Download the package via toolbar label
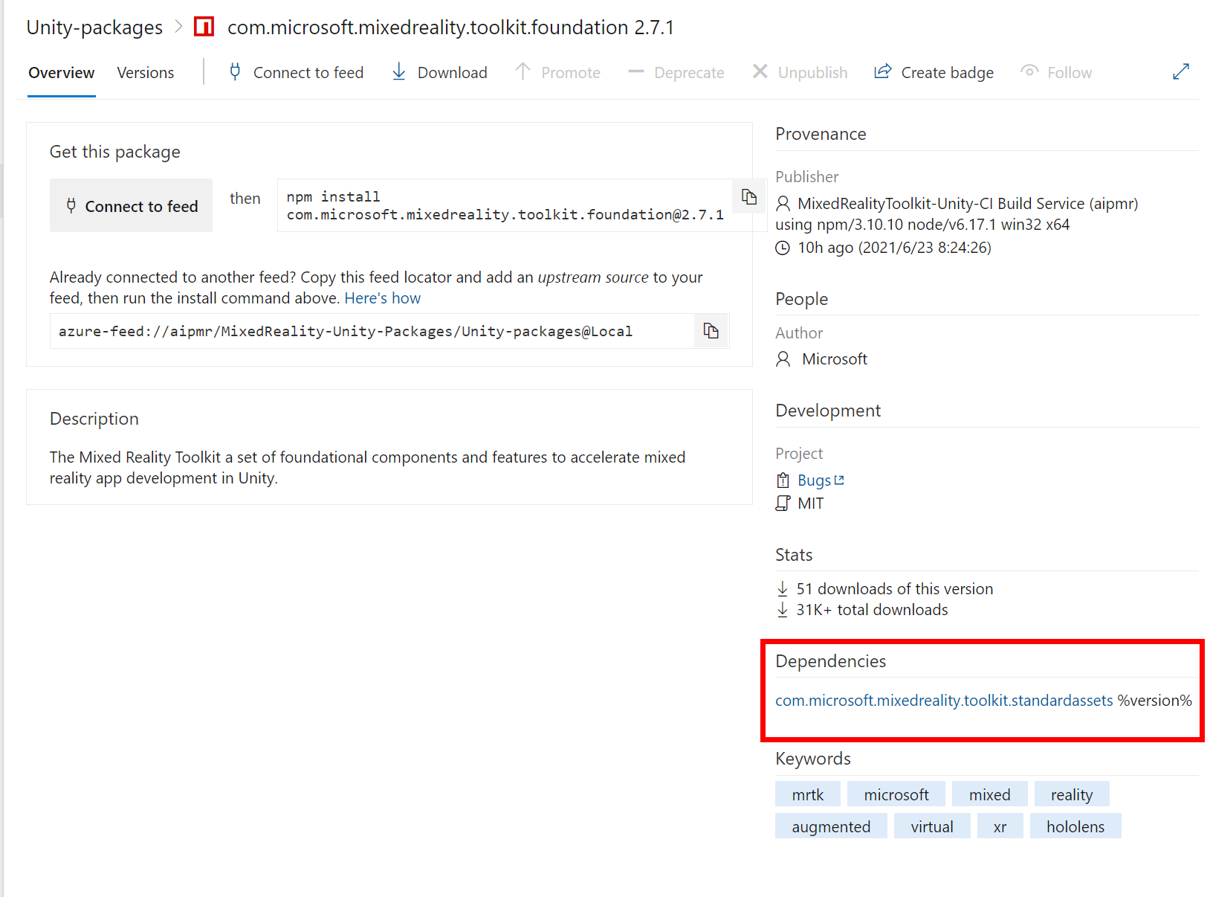This screenshot has height=897, width=1210. [453, 73]
